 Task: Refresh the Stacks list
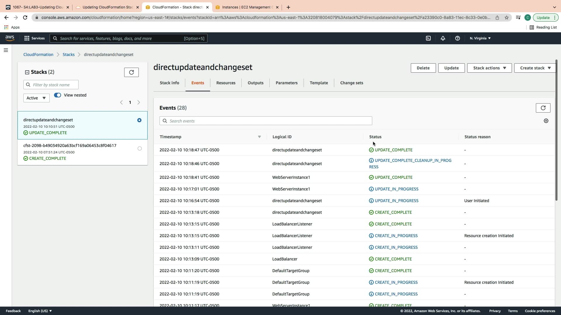(131, 72)
